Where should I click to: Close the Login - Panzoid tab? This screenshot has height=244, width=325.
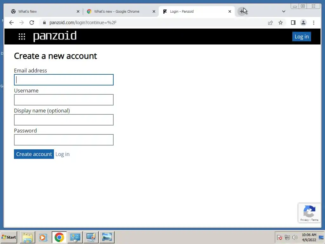[x=230, y=11]
